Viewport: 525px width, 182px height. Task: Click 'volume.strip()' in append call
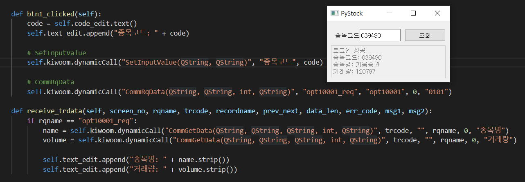(207, 169)
